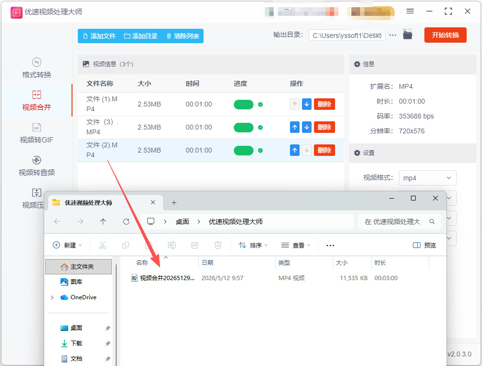Click 添加目录 to add a folder
The height and width of the screenshot is (366, 482).
(141, 36)
